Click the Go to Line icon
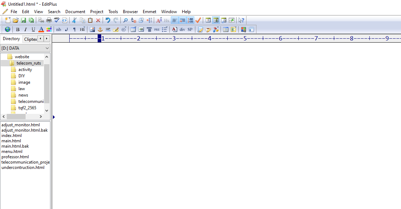Viewport: 401px width, 209px height. pos(149,20)
